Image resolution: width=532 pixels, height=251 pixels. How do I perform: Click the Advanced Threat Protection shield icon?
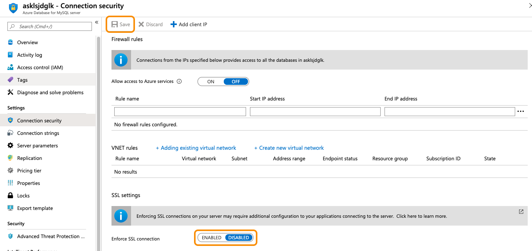coord(11,236)
